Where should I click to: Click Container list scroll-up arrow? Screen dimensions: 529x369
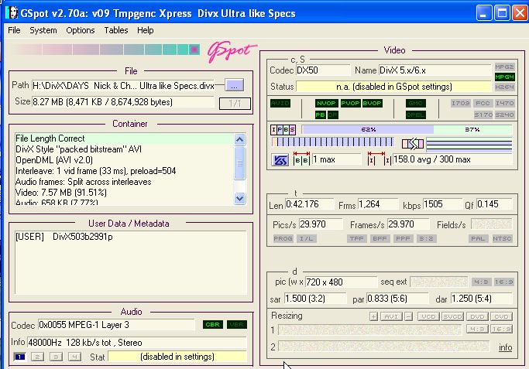click(239, 139)
